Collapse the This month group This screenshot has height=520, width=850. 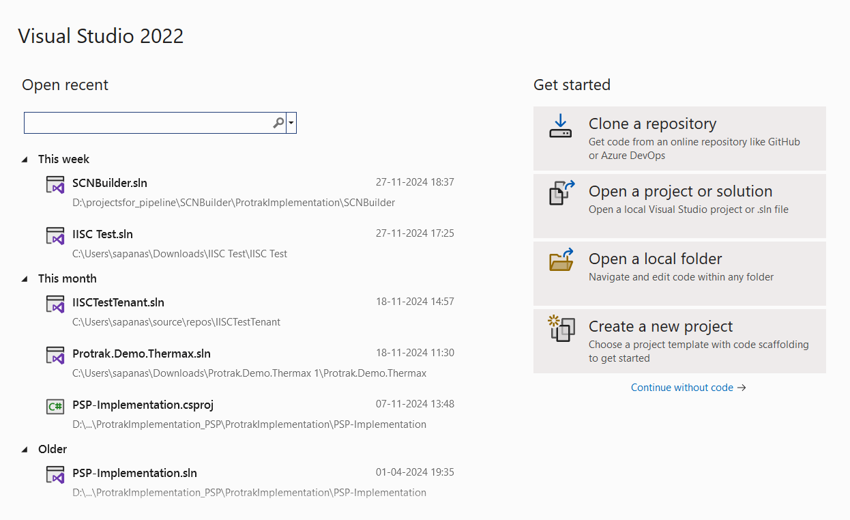[25, 279]
